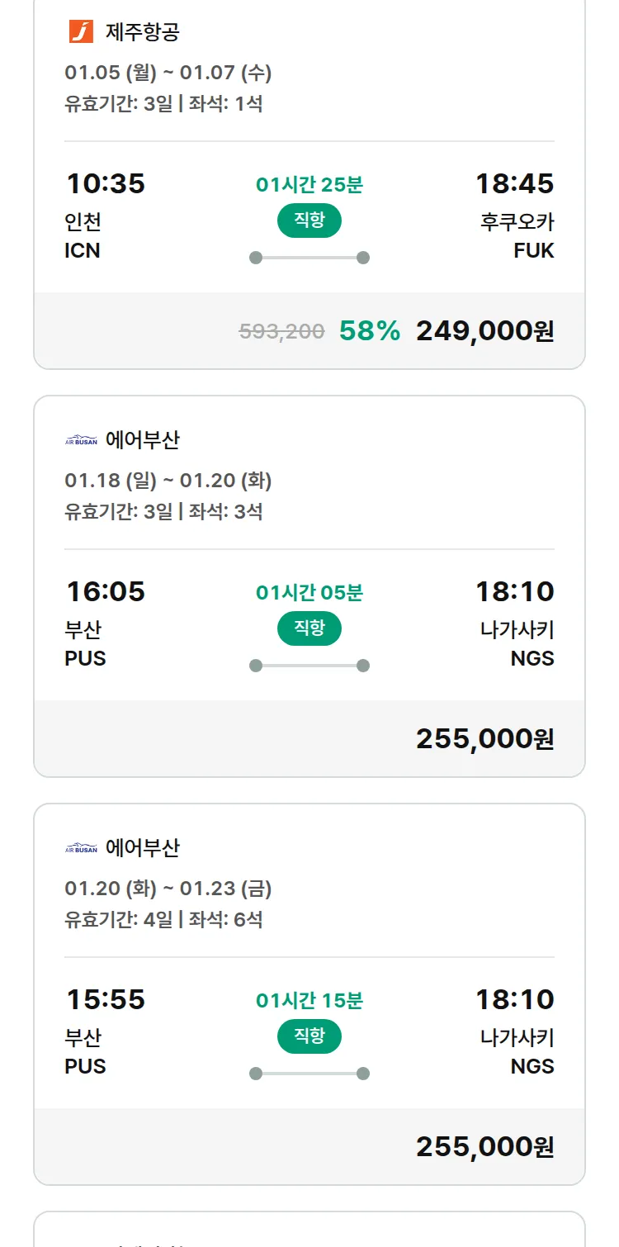This screenshot has width=619, height=1247.
Task: Click the Air Busan logo on 01.20 card
Action: (x=81, y=848)
